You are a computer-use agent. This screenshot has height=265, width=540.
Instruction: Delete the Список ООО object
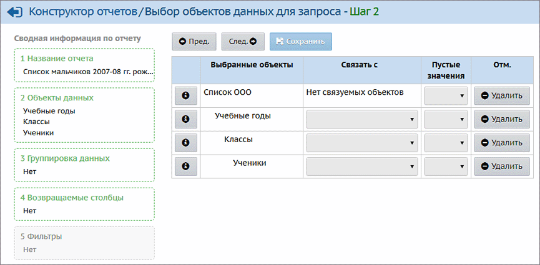502,95
